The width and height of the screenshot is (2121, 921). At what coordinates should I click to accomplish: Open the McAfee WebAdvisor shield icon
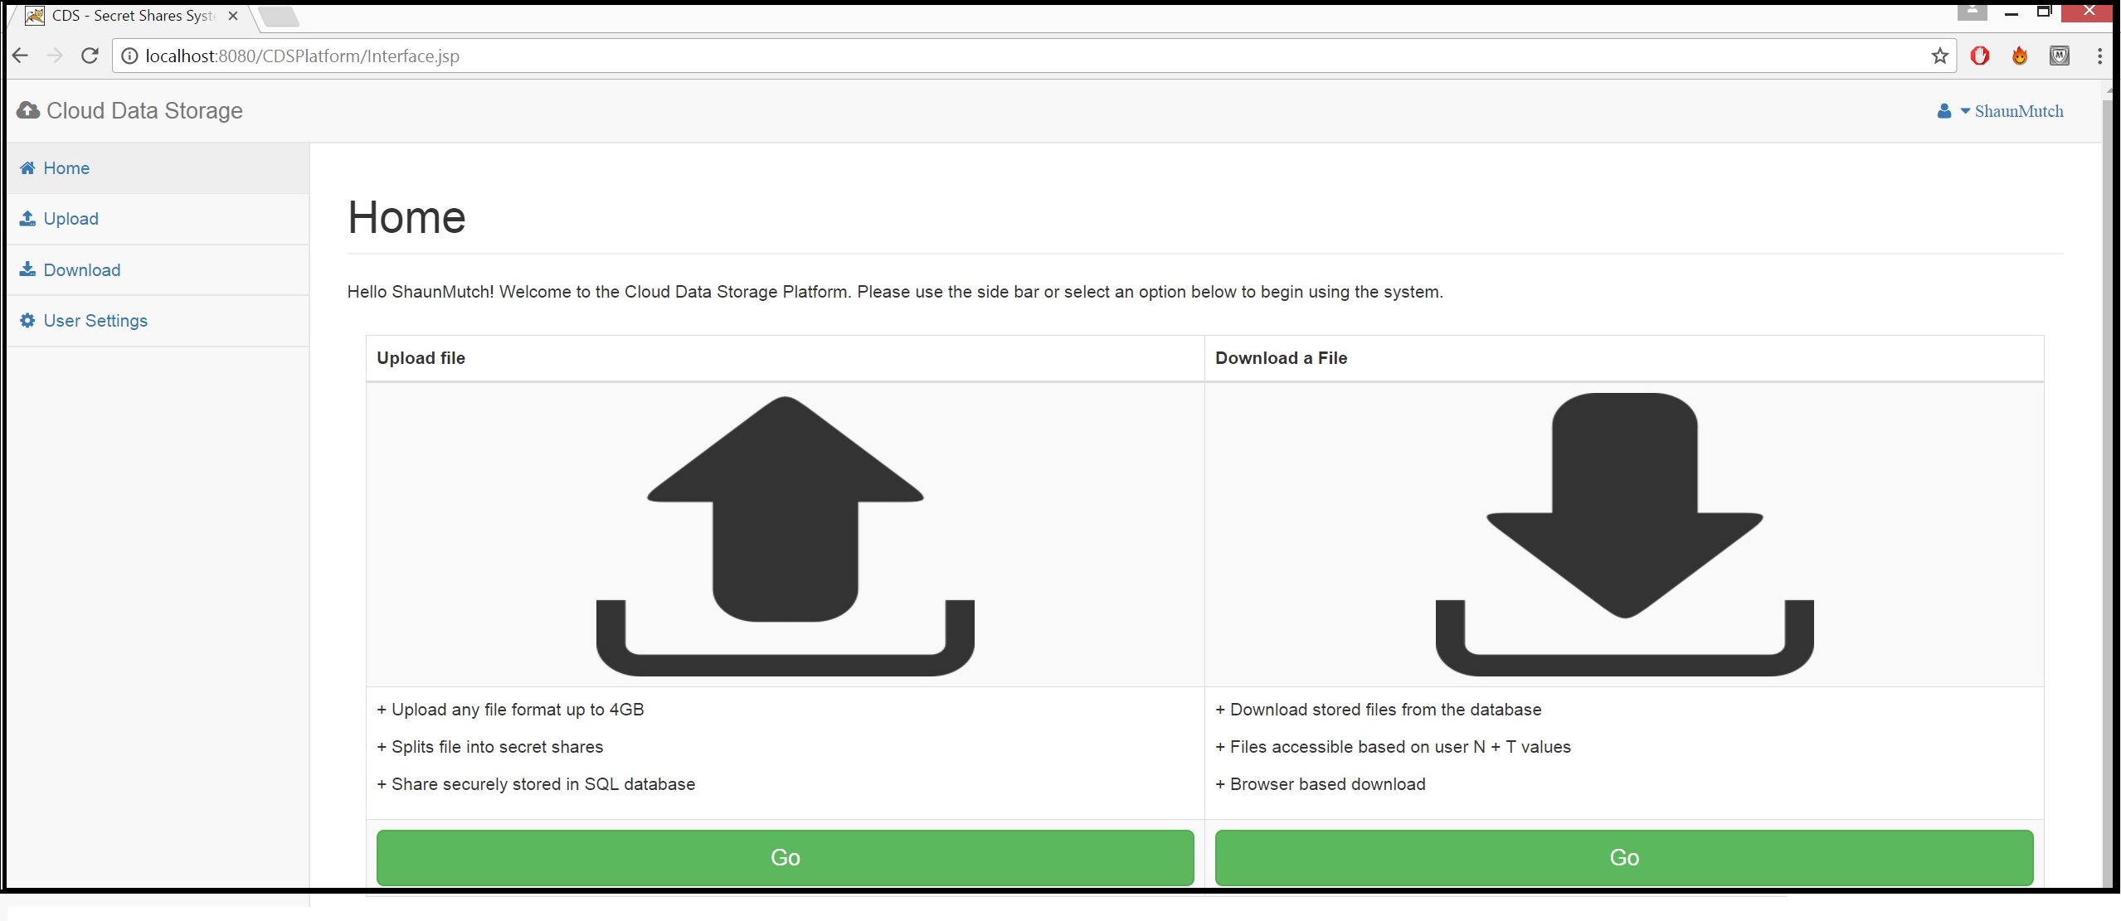point(2060,56)
